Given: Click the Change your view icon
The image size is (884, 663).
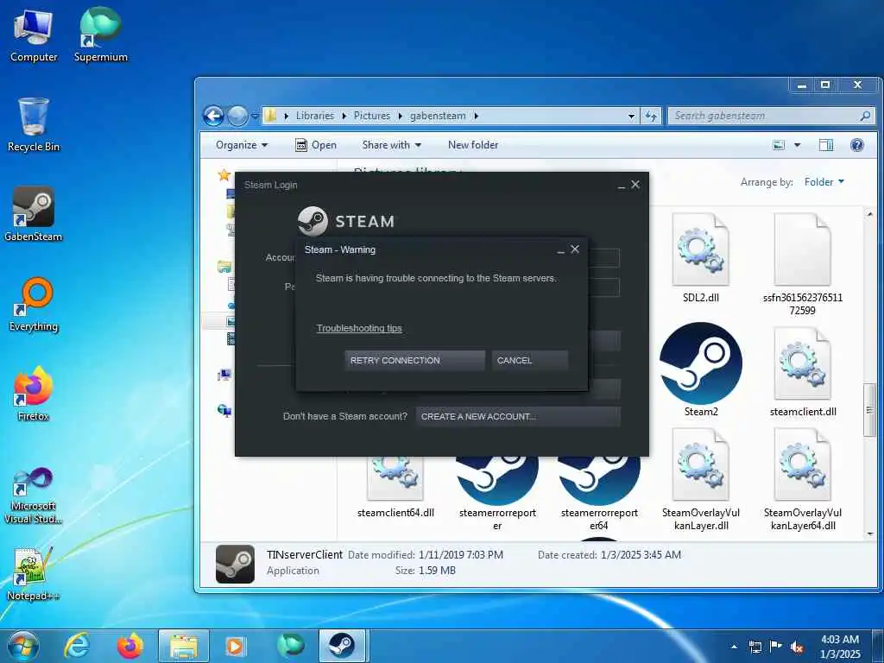Looking at the screenshot, I should coord(779,145).
